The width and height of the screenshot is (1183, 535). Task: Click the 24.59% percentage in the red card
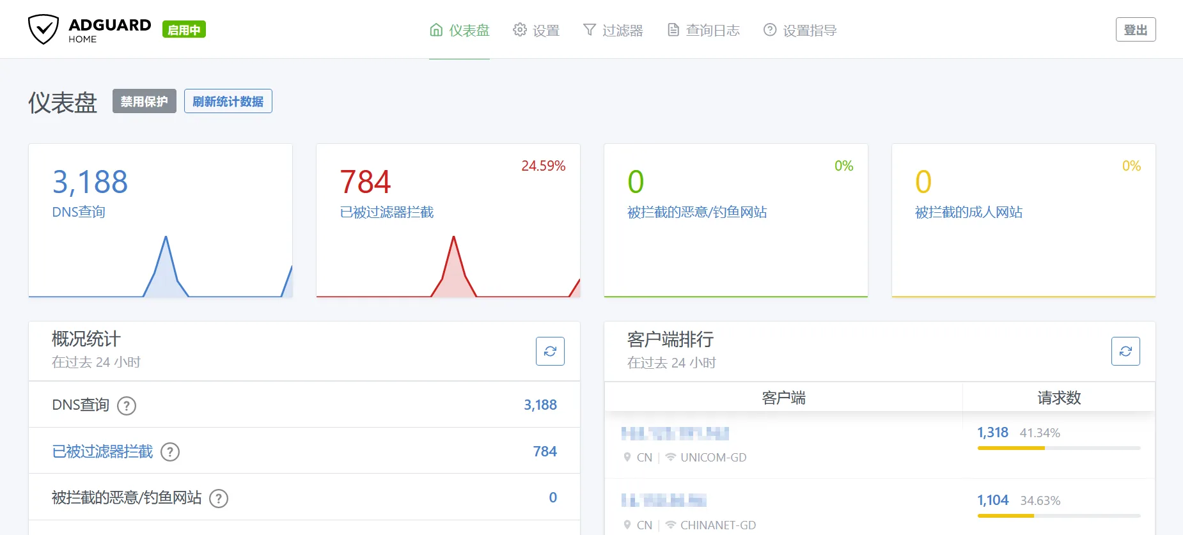tap(544, 166)
